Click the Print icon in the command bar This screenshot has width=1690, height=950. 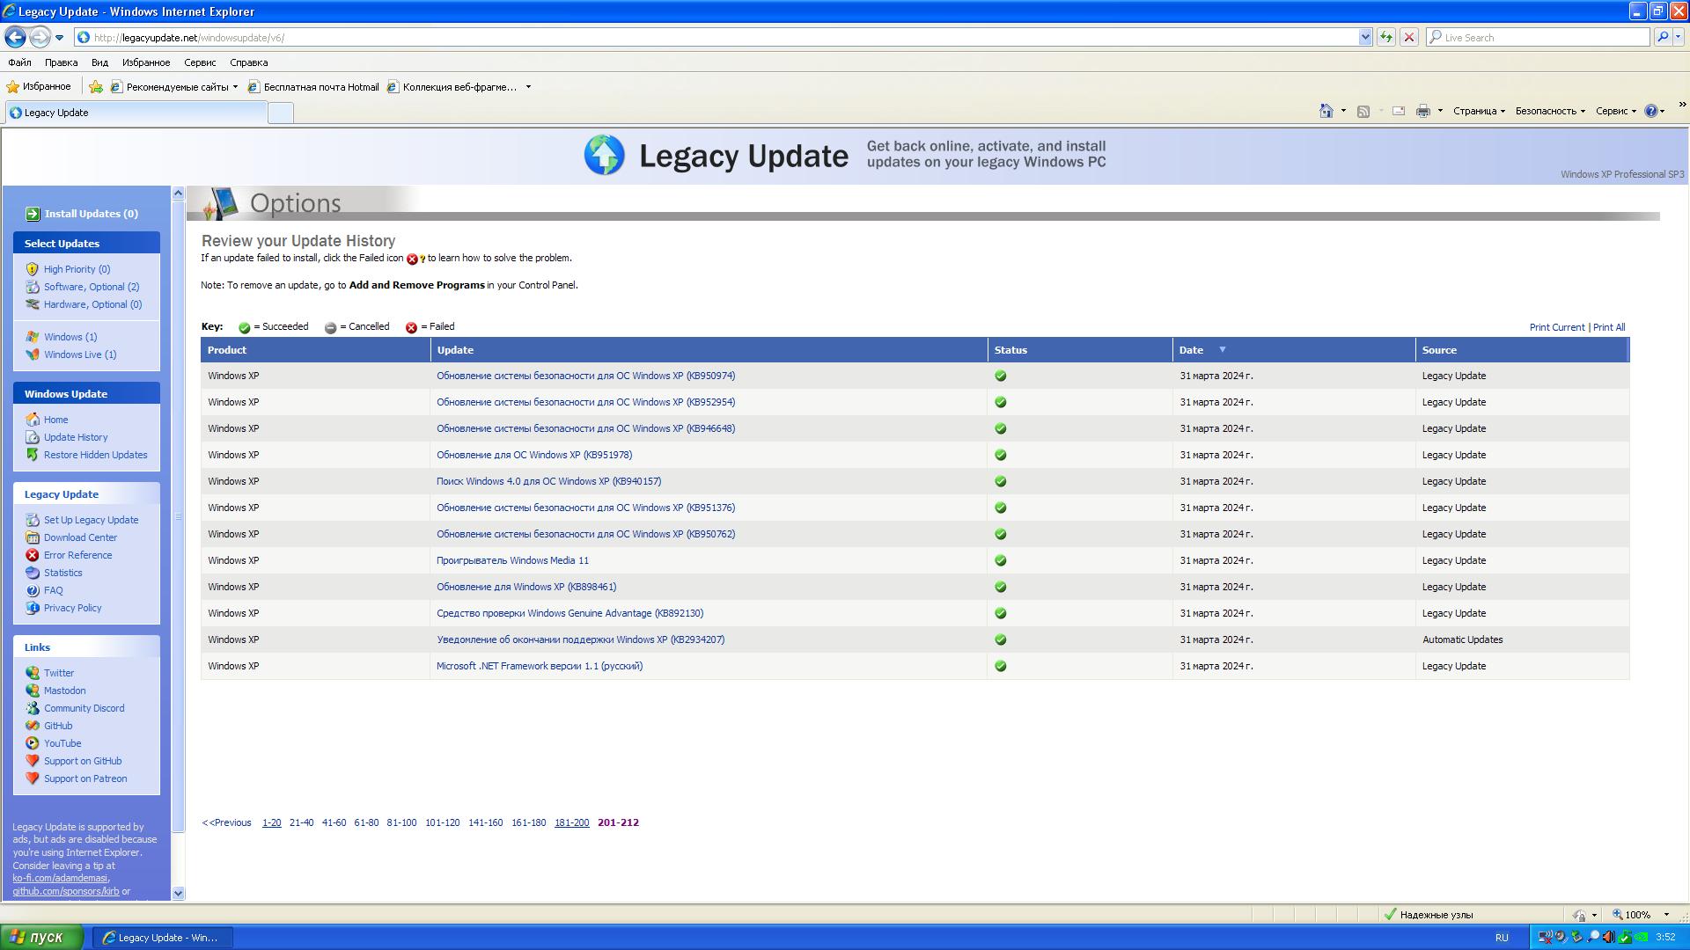coord(1422,111)
